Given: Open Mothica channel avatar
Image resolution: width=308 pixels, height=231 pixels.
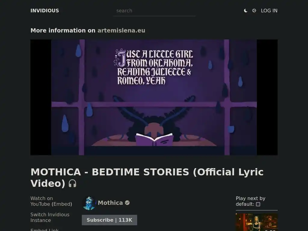Looking at the screenshot, I should coord(89,203).
